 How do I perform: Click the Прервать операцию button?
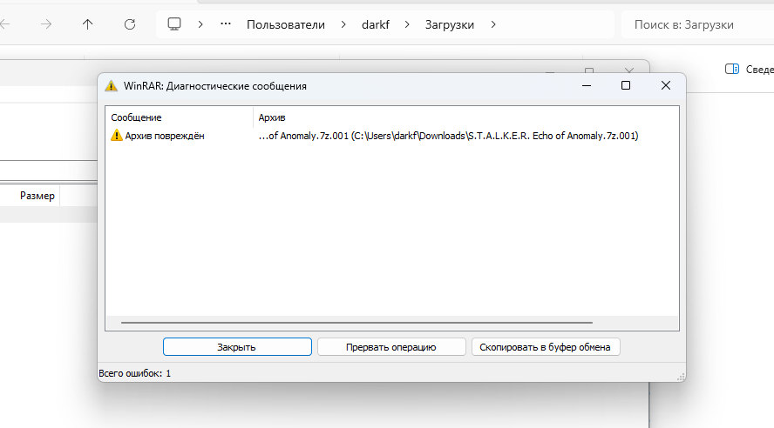click(x=391, y=347)
